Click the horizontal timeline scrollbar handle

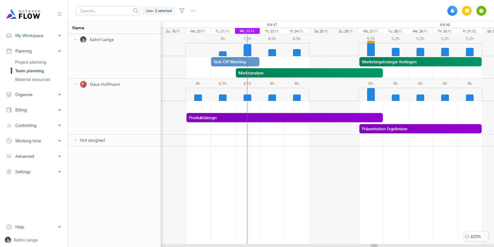374,245
